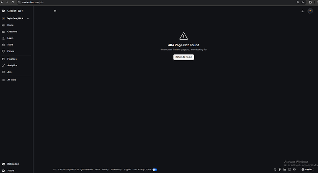318x173 pixels.
Task: Go forward in the browser
Action: (x=7, y=2)
